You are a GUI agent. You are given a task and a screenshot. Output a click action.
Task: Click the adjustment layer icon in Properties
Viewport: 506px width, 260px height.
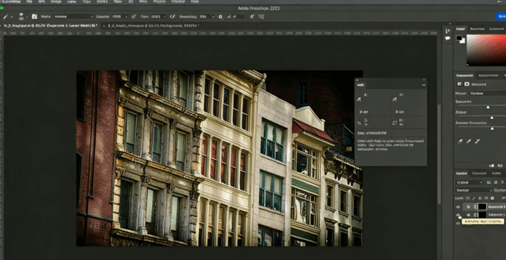pyautogui.click(x=460, y=84)
